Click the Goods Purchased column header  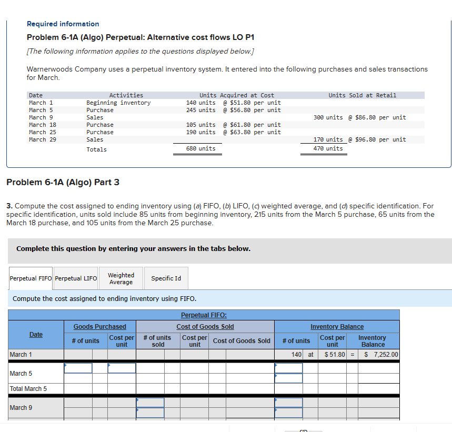[99, 326]
